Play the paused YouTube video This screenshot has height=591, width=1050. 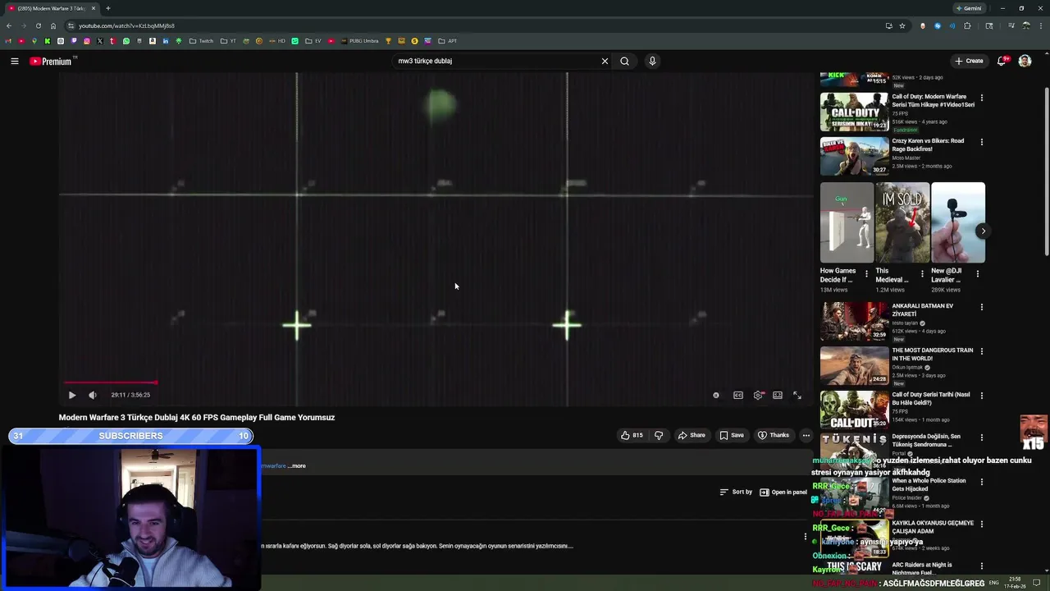72,395
